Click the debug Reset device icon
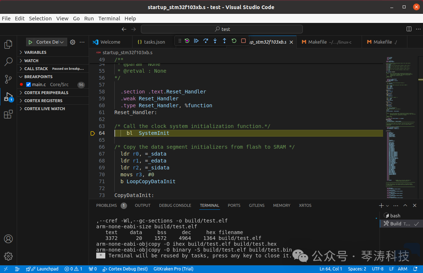Screen dimensions: 423x273 [187, 41]
